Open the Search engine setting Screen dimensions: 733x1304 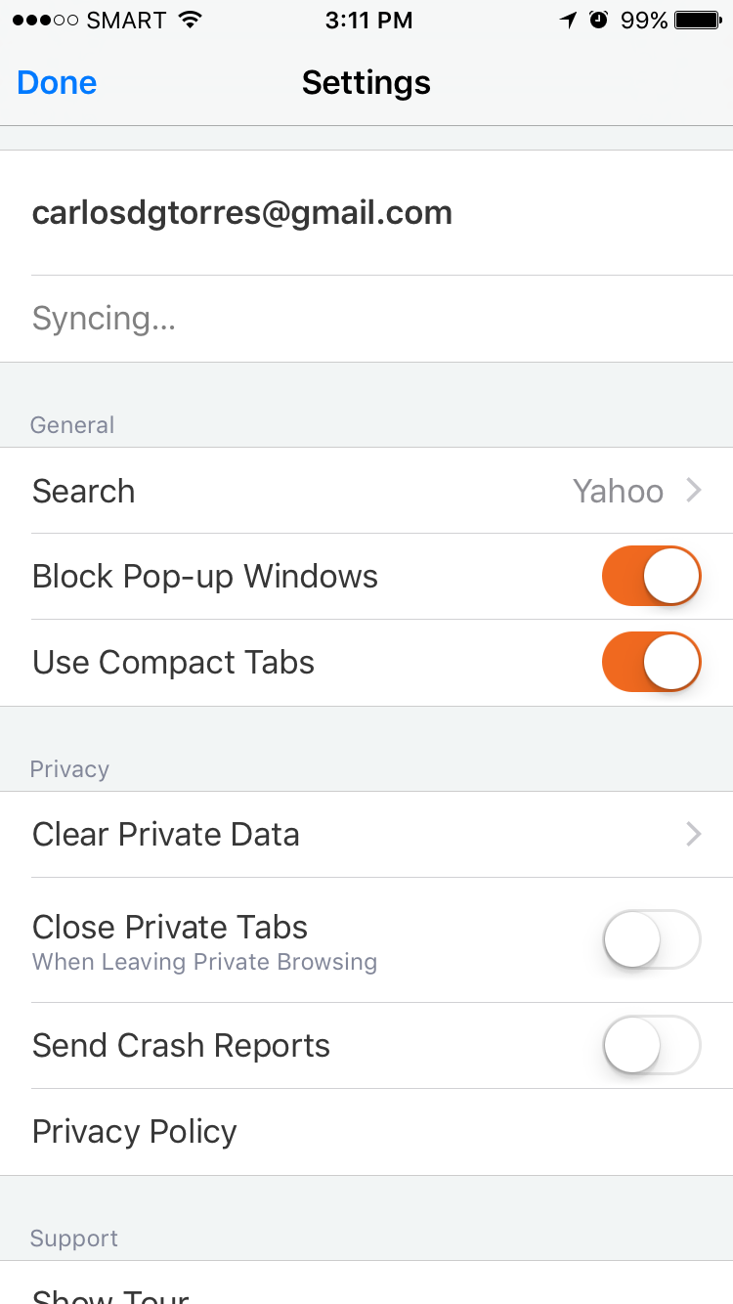tap(84, 491)
